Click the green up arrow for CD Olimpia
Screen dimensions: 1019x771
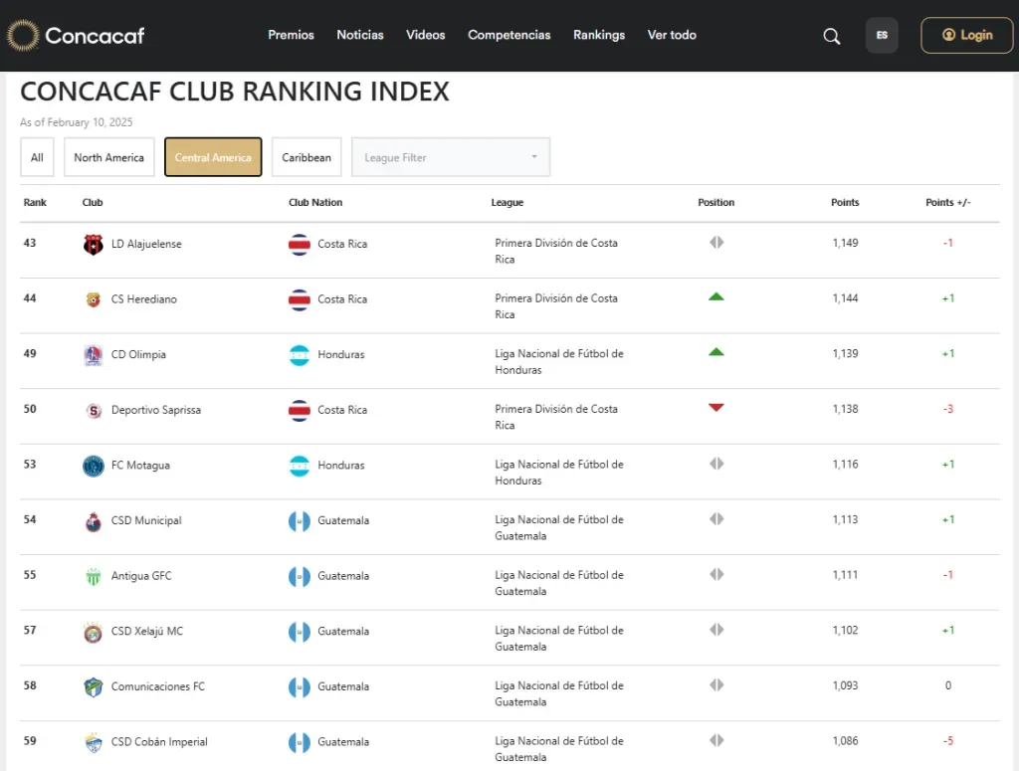click(714, 350)
